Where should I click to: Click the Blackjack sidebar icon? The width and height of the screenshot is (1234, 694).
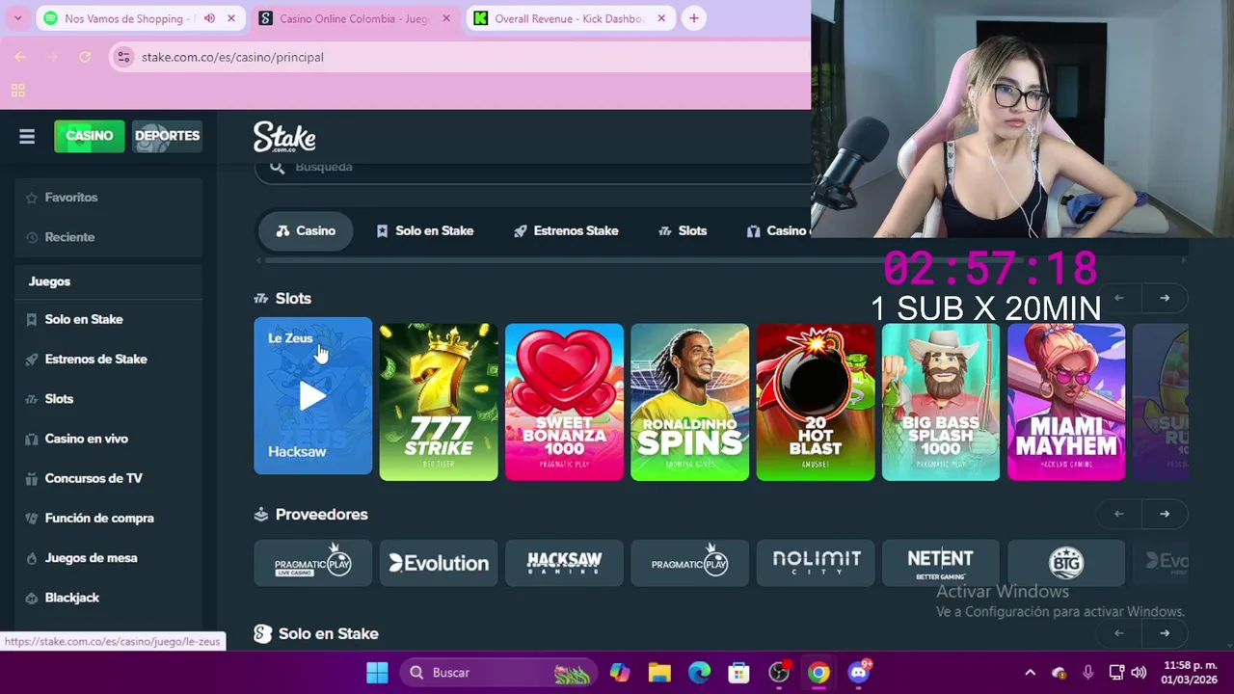point(32,598)
